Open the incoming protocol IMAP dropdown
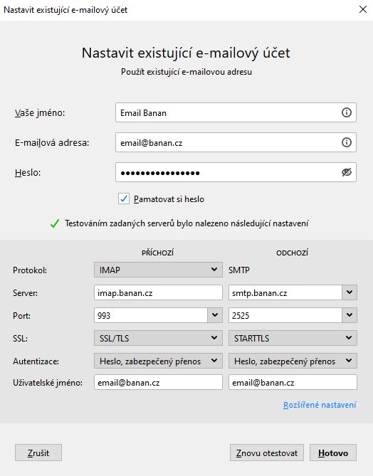This screenshot has height=476, width=373. (x=158, y=270)
